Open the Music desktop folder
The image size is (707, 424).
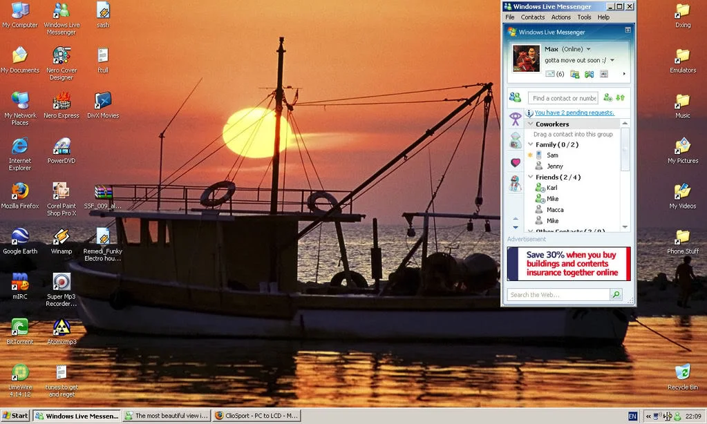(x=683, y=105)
